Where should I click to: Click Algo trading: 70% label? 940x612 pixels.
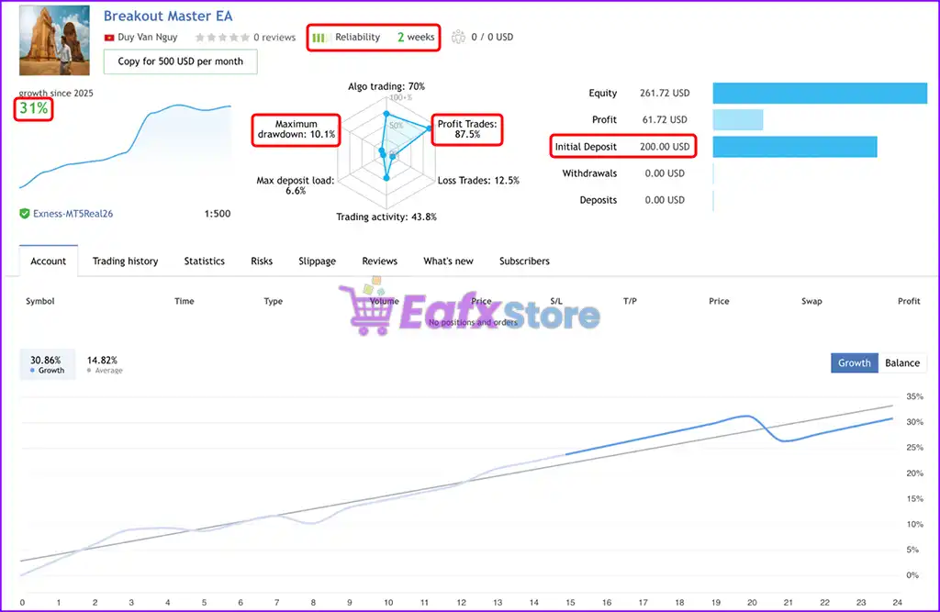point(386,86)
